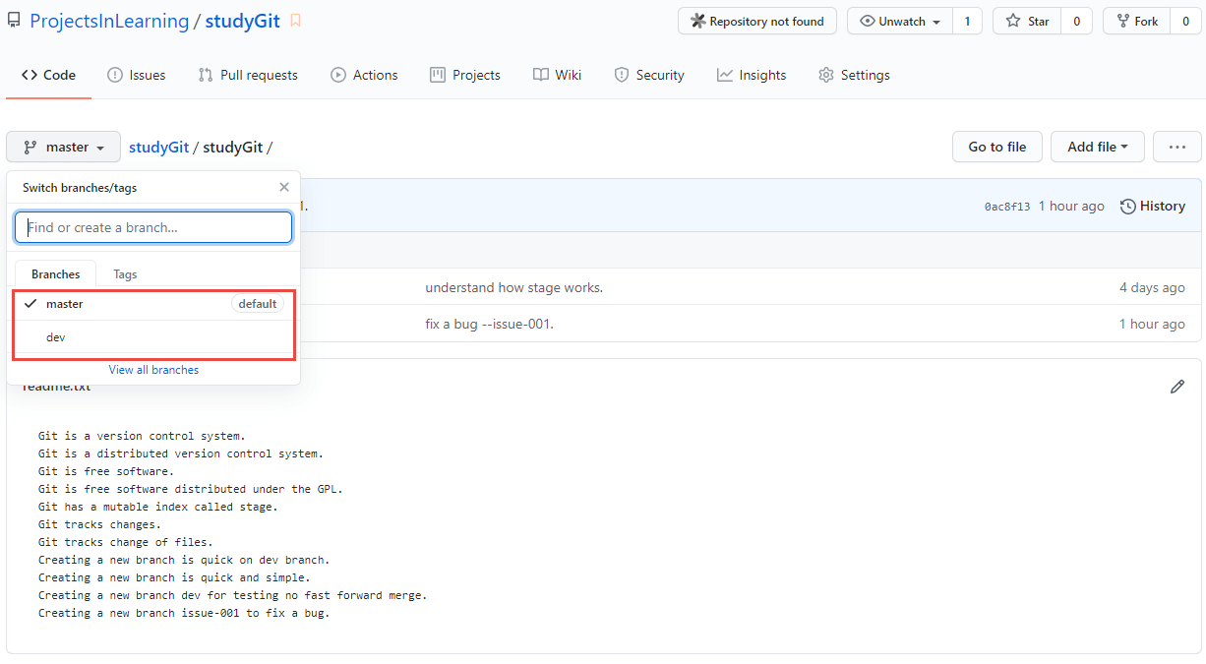Open the Security tab
Image resolution: width=1206 pixels, height=664 pixels.
coord(649,75)
